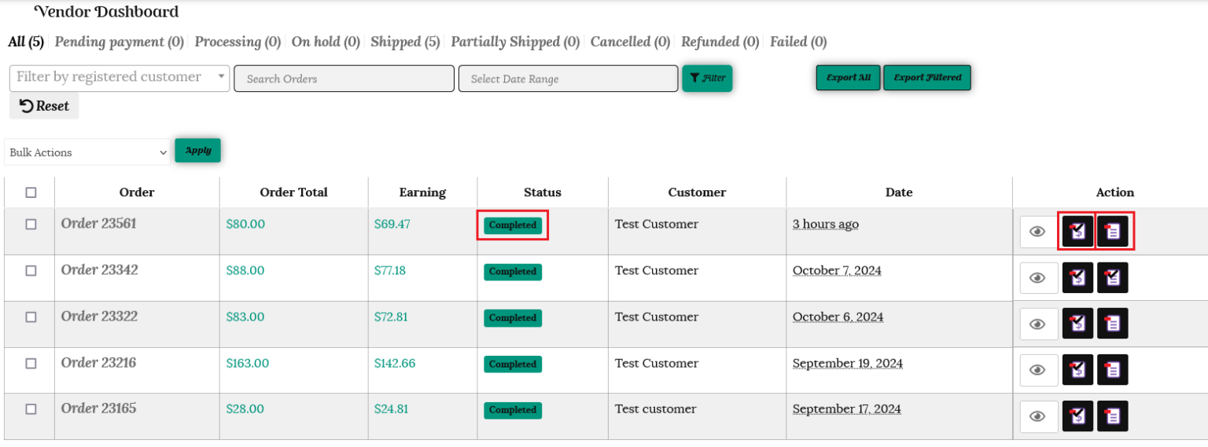Tick the select-all checkbox in table header

(31, 192)
